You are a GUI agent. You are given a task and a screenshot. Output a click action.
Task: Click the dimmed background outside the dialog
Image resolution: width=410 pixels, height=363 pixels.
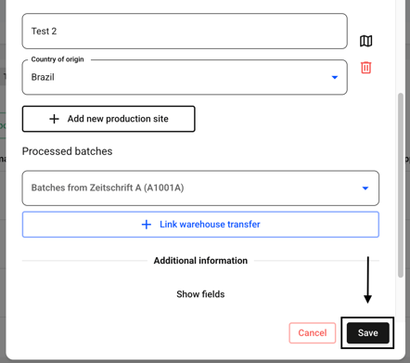[3, 186]
